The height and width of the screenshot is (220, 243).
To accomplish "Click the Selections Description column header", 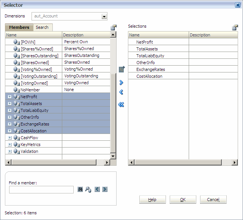I will (213, 35).
